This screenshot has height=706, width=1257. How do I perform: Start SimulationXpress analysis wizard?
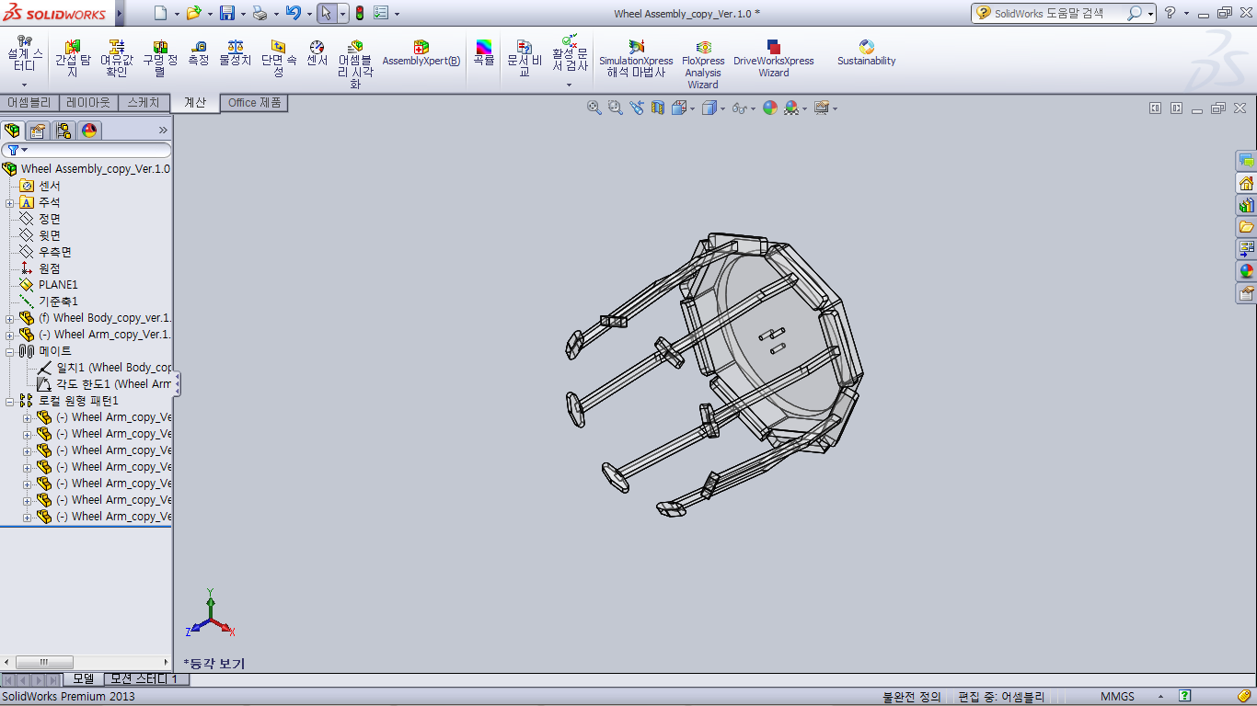click(636, 59)
